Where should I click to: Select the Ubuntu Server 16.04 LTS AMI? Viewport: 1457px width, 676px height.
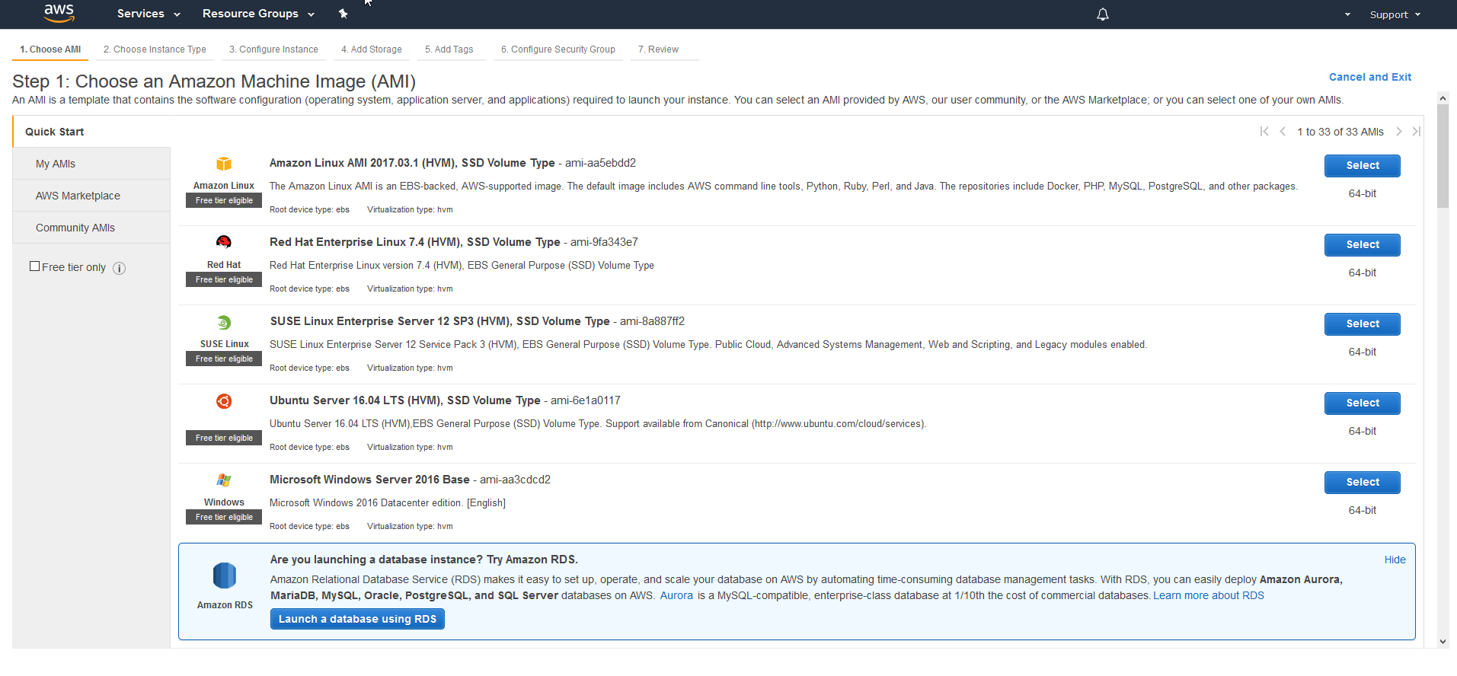1362,403
